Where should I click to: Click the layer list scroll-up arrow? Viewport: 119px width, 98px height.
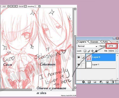click(117, 56)
